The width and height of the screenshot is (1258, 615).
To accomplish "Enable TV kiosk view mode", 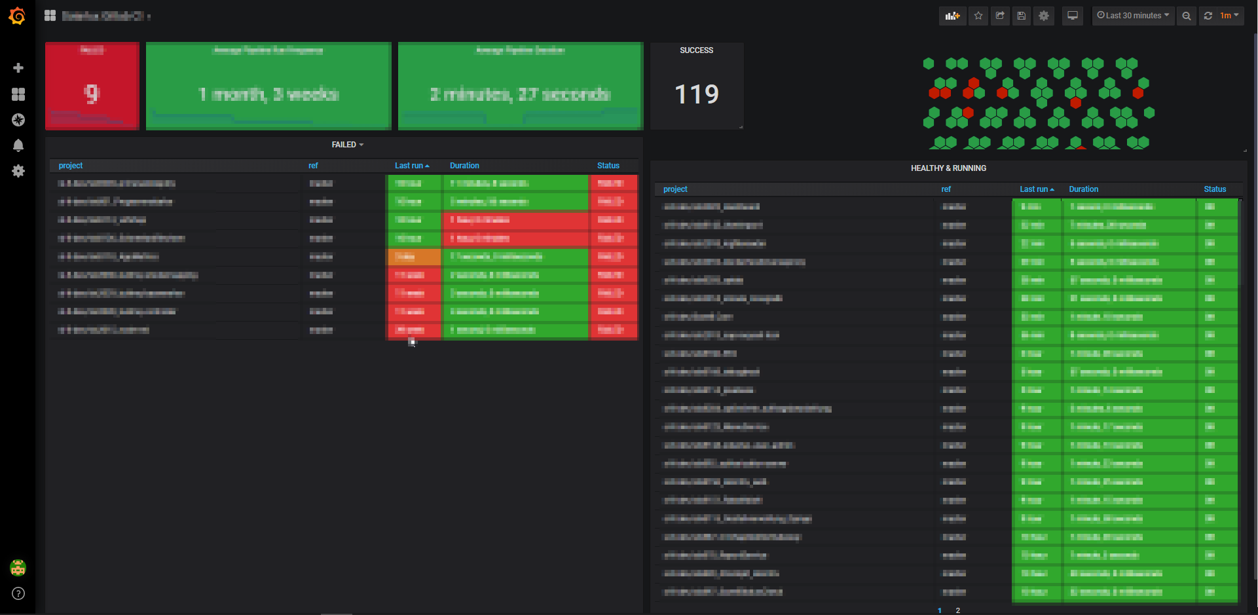I will point(1072,16).
